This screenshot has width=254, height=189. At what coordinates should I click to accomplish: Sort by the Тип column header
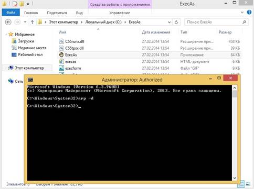click(x=184, y=32)
